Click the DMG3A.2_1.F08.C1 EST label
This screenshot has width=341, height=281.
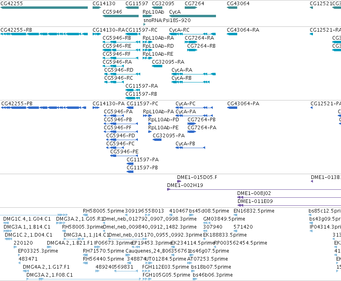(50, 275)
